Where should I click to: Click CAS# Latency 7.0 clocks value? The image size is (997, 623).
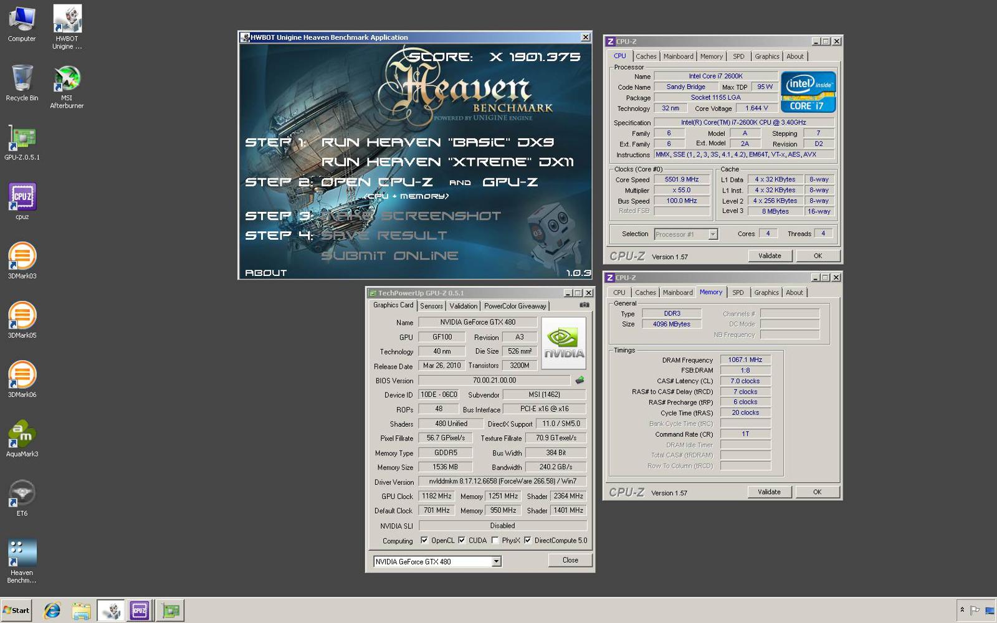pyautogui.click(x=745, y=381)
